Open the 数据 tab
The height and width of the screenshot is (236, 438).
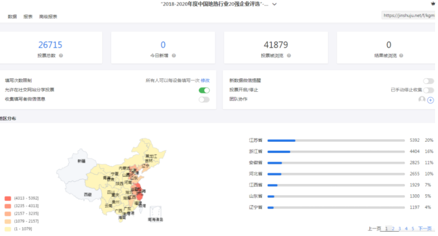pos(12,17)
